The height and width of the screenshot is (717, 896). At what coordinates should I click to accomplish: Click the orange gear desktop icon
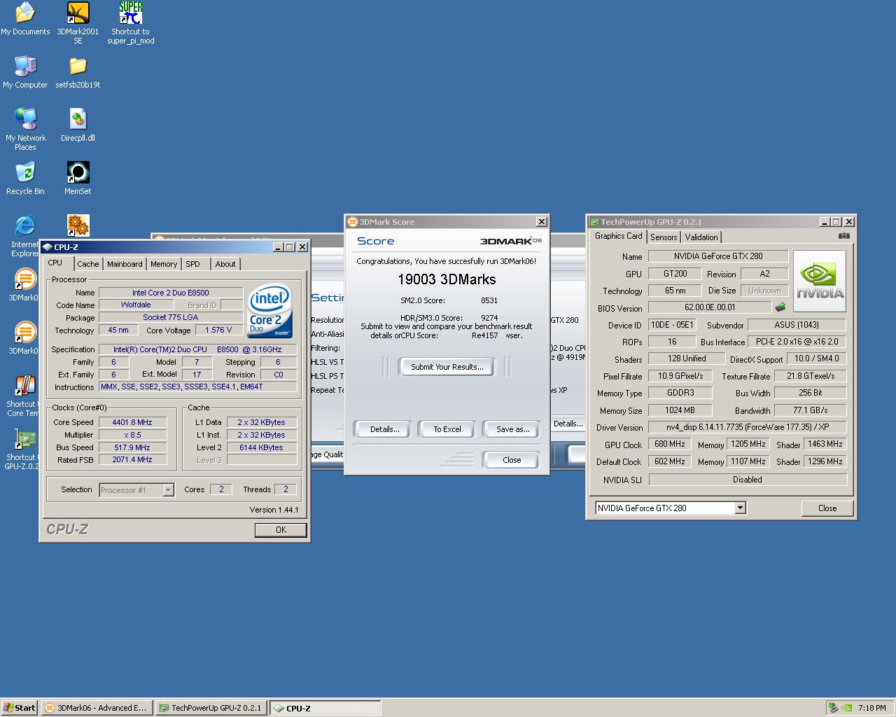pyautogui.click(x=78, y=225)
